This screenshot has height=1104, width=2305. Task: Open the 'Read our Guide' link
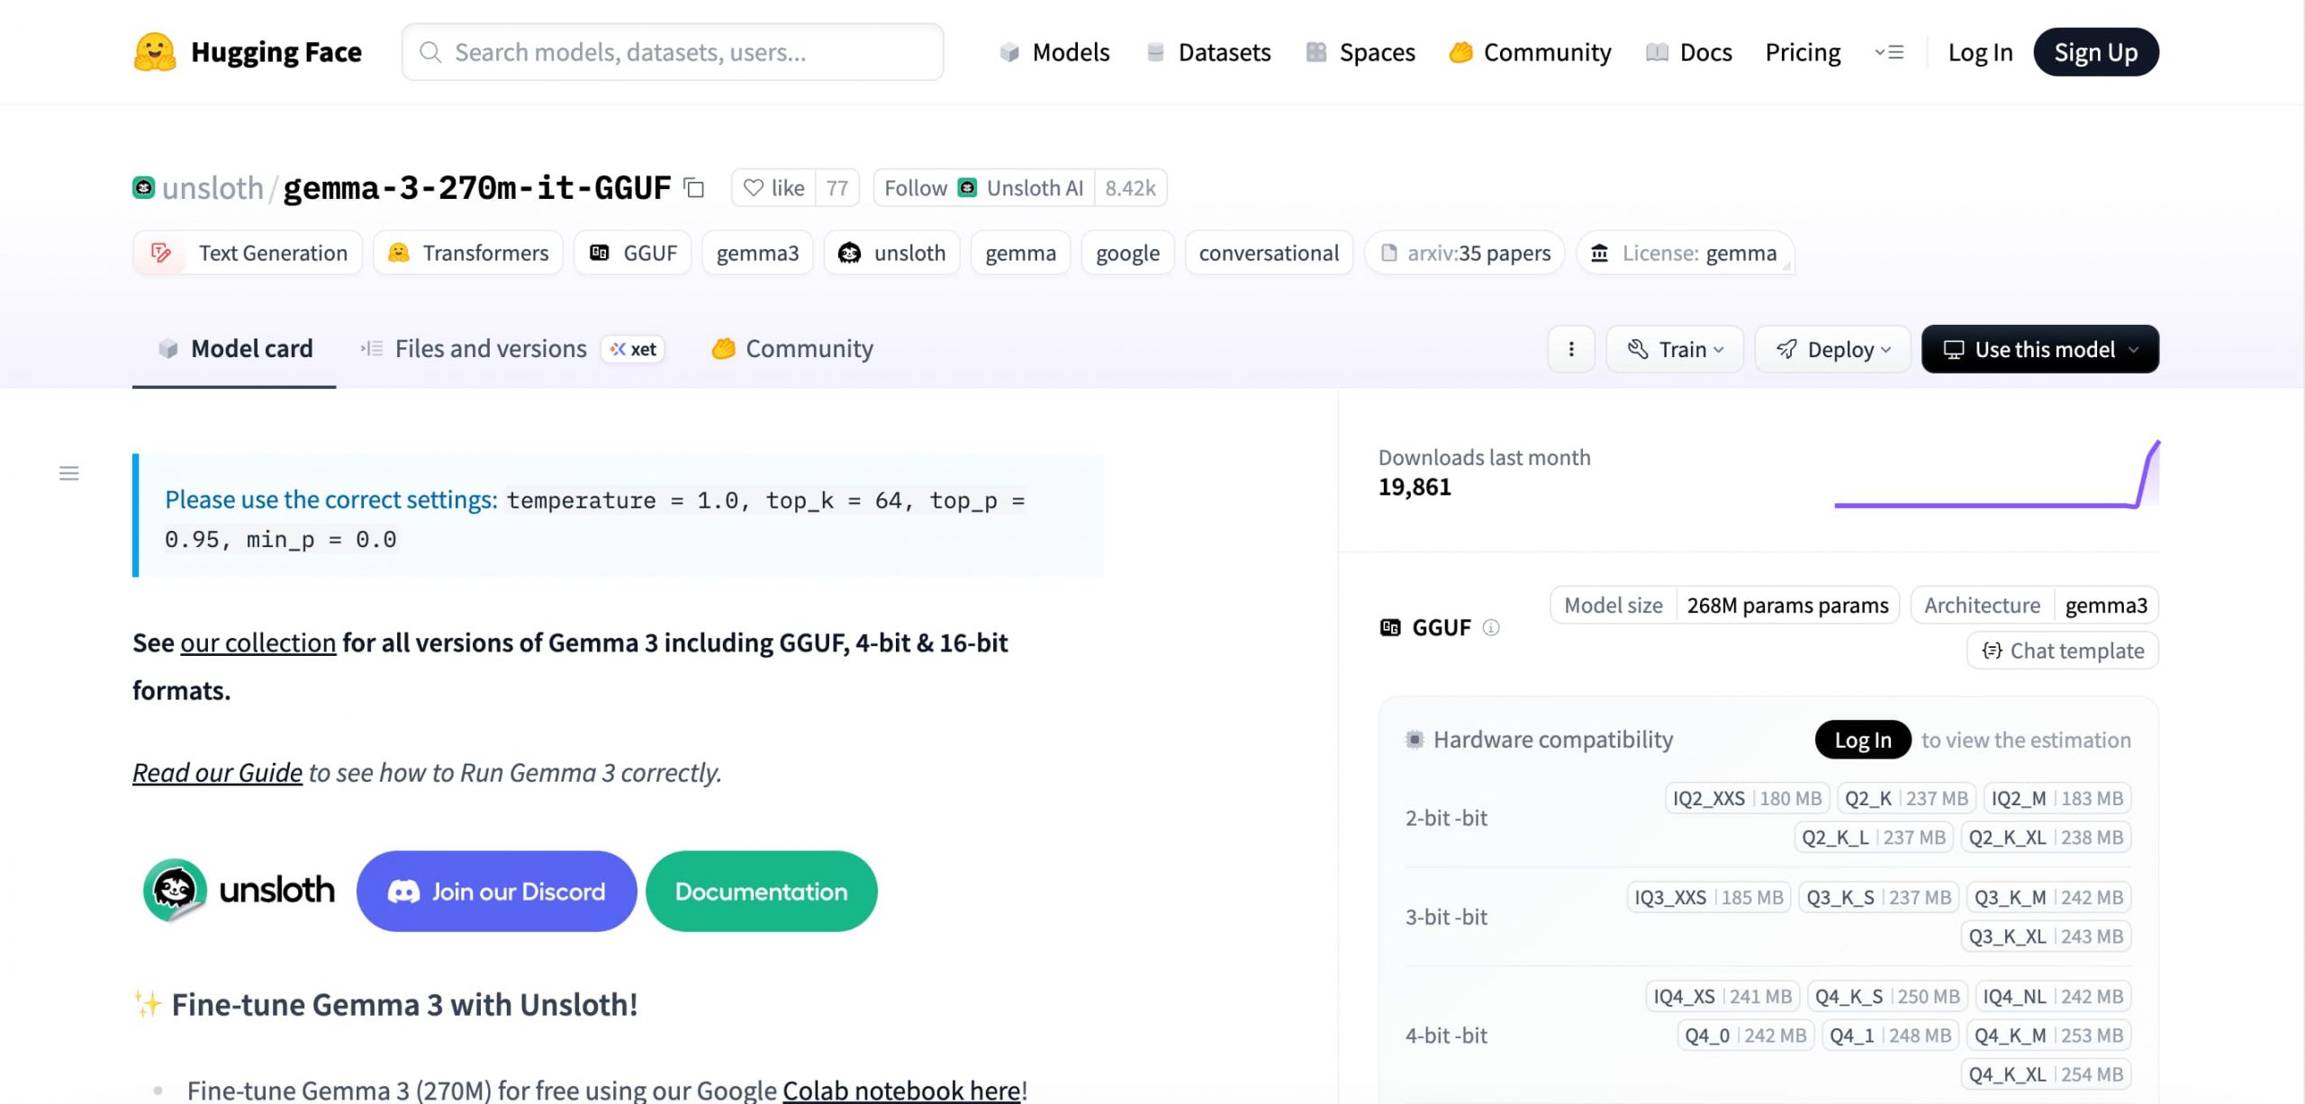[x=217, y=772]
